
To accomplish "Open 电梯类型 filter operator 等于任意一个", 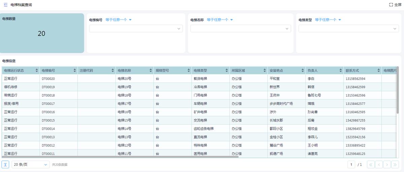I will (x=328, y=20).
